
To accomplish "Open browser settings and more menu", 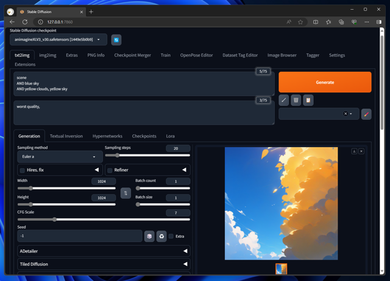I will click(x=367, y=22).
